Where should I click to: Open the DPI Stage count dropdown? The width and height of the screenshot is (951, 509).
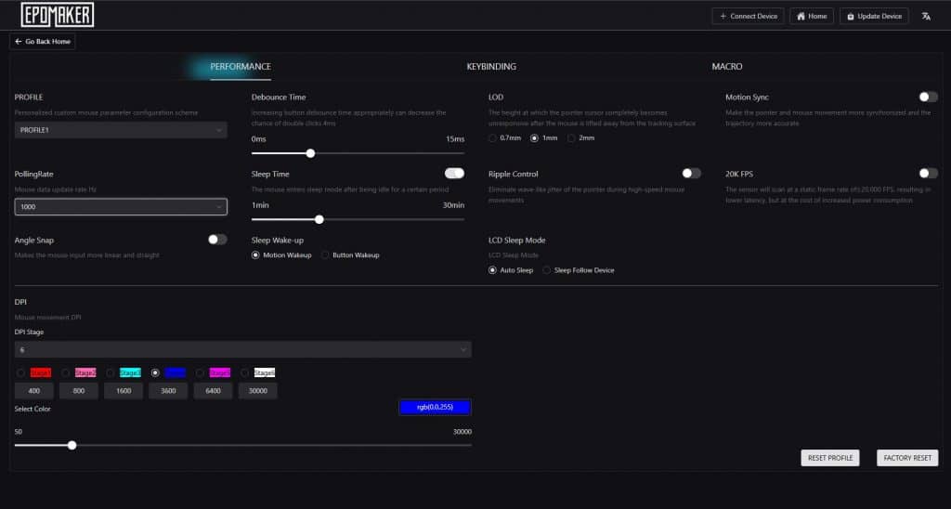click(x=242, y=349)
